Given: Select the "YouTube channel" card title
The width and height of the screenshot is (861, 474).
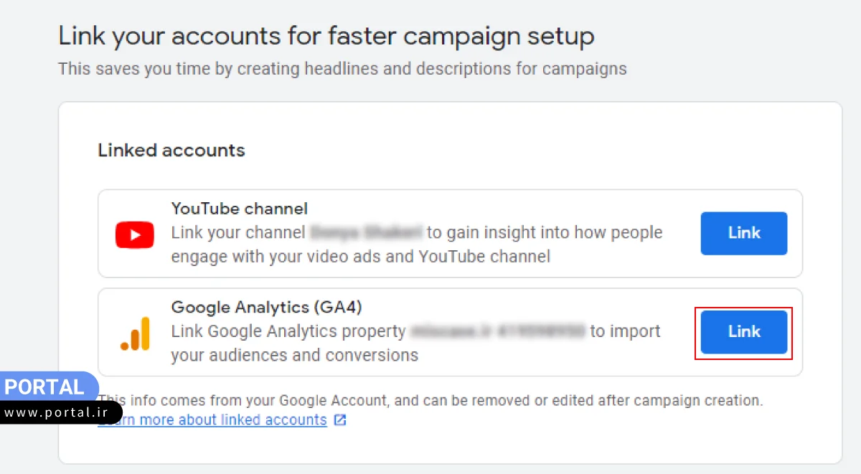Looking at the screenshot, I should [x=240, y=209].
